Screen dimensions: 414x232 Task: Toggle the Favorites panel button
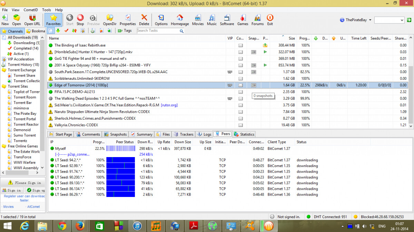point(53,20)
